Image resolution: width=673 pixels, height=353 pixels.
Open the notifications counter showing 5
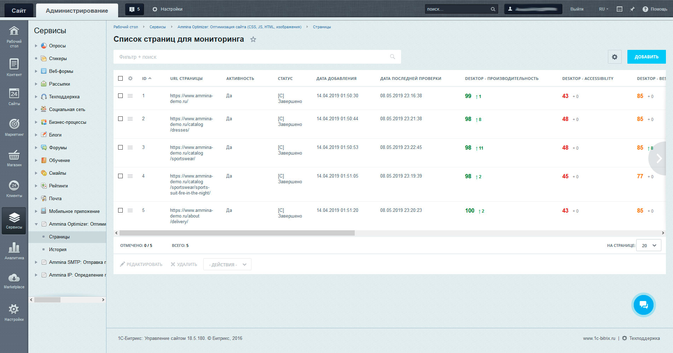(x=135, y=9)
